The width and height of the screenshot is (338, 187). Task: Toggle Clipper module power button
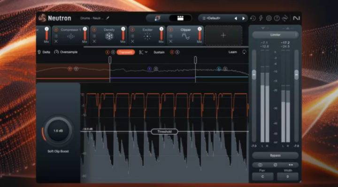coord(171,29)
